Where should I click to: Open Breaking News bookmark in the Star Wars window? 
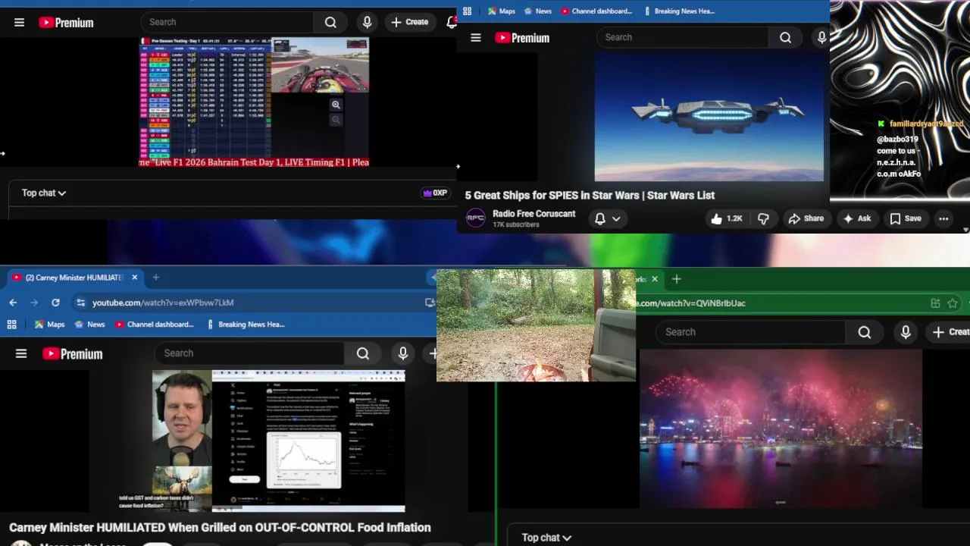[x=679, y=11]
